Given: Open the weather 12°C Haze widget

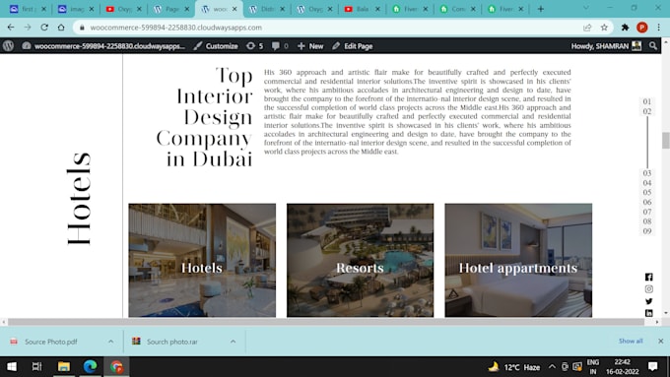Looking at the screenshot, I should click(x=514, y=367).
